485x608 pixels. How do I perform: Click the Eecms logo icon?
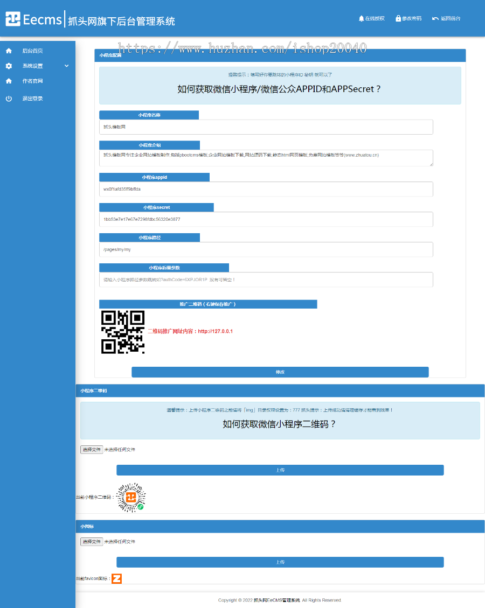(x=13, y=19)
